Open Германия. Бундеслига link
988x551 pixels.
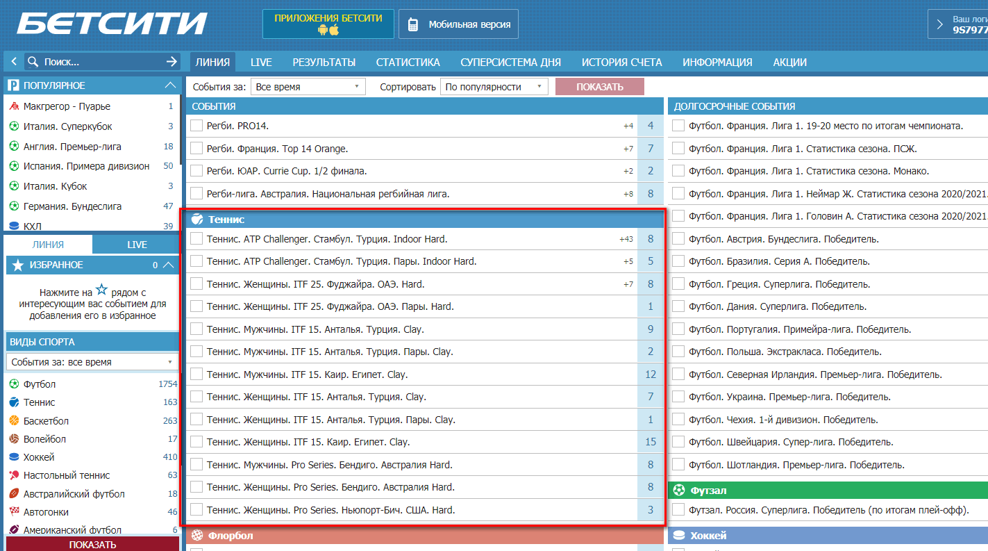coord(73,206)
